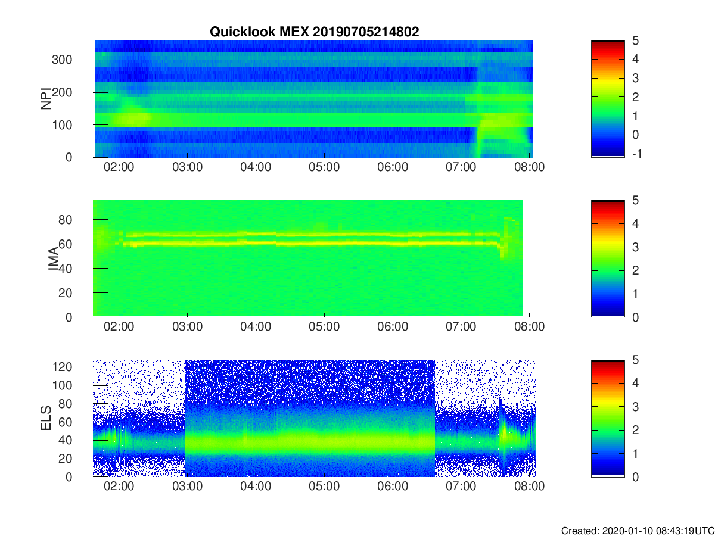Click the ELS y-axis label
Viewport: 715px width, 536px height.
[x=46, y=418]
